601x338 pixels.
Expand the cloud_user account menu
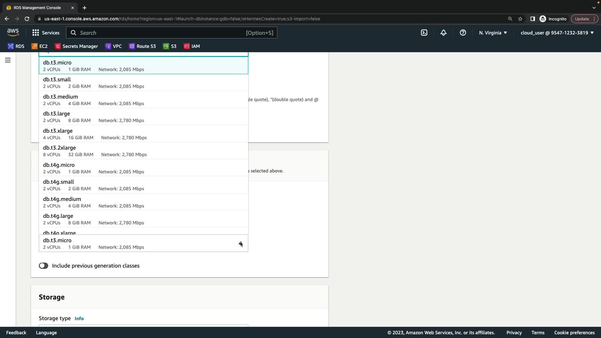[x=557, y=33]
